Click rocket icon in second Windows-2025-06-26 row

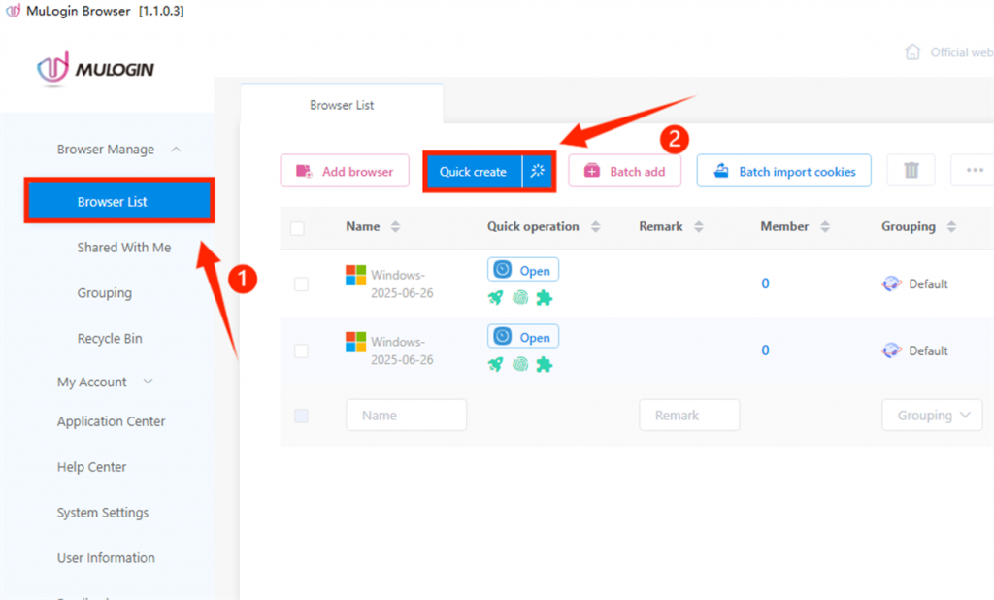pos(496,364)
